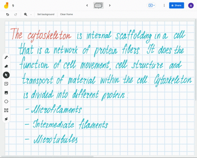Image resolution: width=197 pixels, height=158 pixels.
Task: Click Clear frame
Action: [66, 14]
